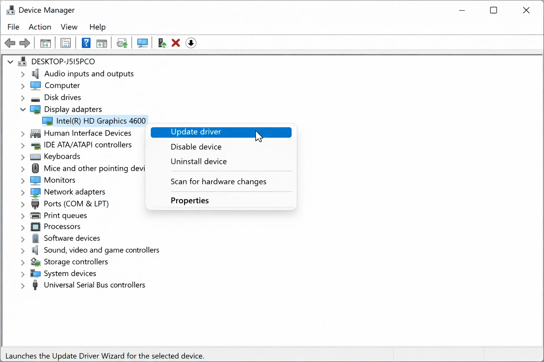Open Properties from the context menu
Screen dimensions: 544x362
189,201
